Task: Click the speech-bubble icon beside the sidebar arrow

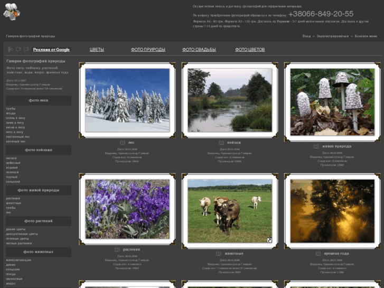Action: (18, 50)
